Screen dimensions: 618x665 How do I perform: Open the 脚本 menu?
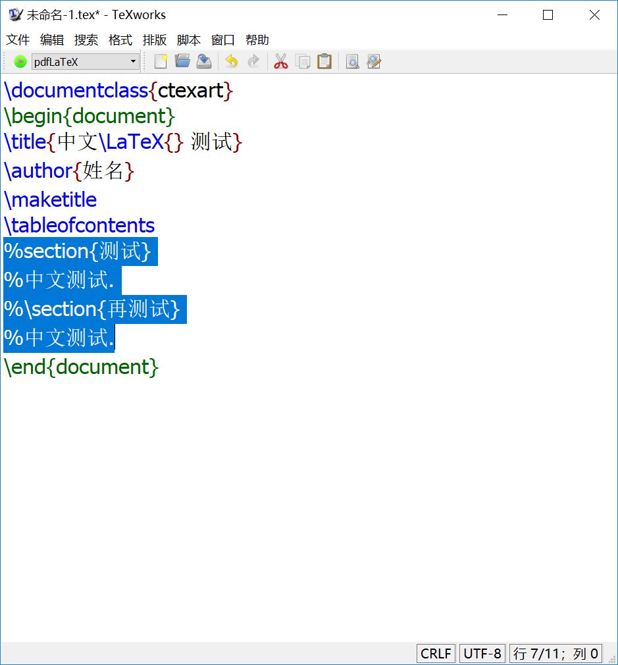click(189, 40)
